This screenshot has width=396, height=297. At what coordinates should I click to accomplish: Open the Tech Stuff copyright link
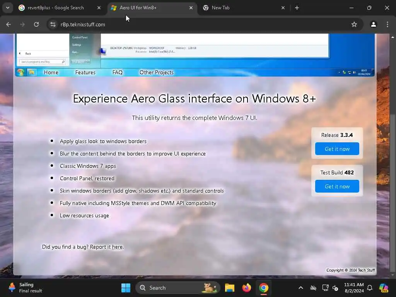click(366, 270)
